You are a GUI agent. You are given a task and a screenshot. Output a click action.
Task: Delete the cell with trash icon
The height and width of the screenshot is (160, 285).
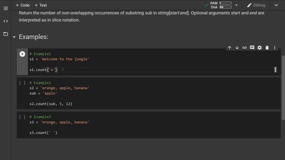267,48
